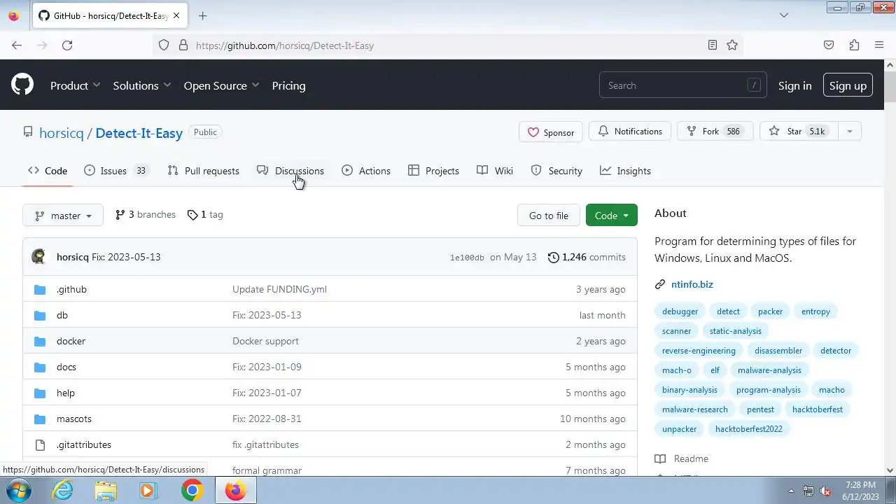Click the reverse-engineering topic tag
Screen dimensions: 896x504
(x=699, y=351)
